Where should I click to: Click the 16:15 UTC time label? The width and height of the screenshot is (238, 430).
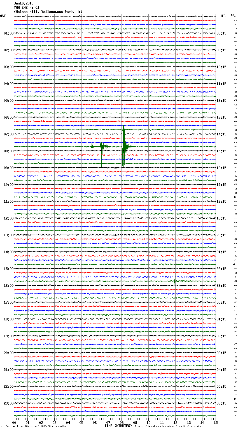point(221,168)
